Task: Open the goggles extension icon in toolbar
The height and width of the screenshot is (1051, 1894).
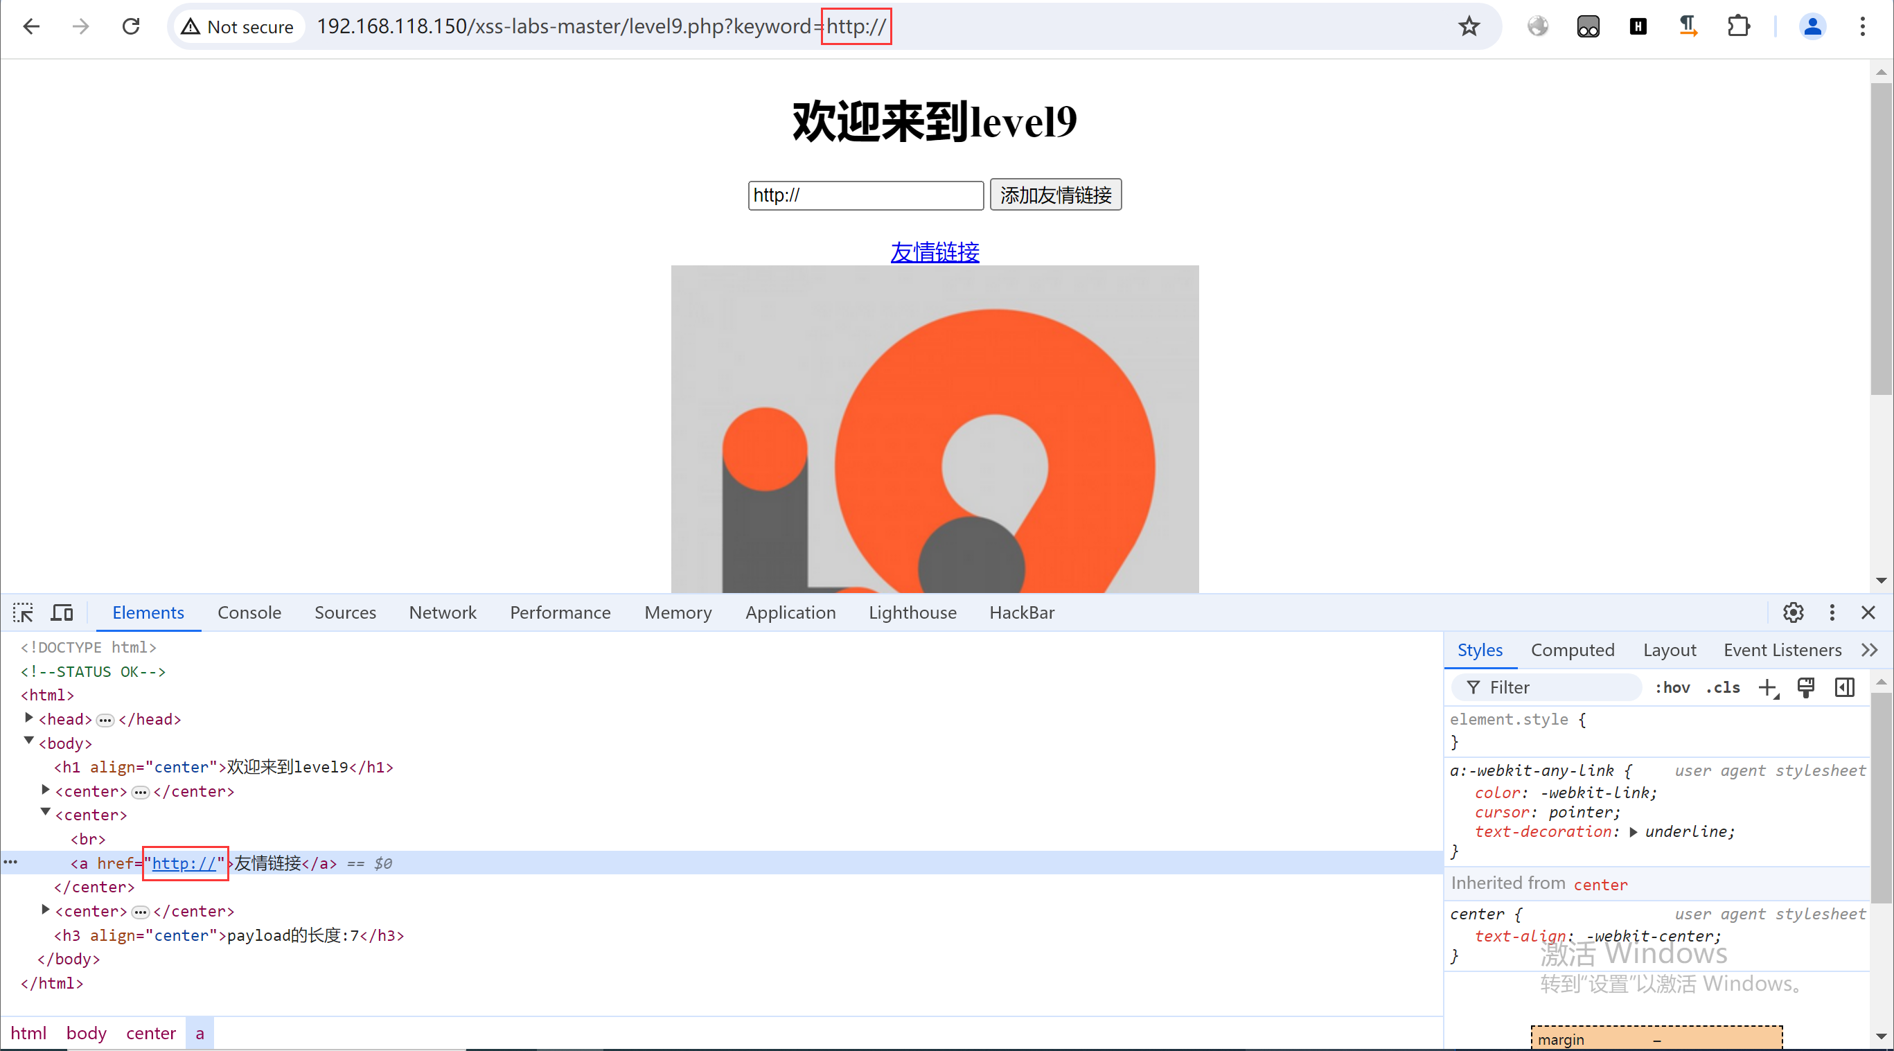Action: [1588, 26]
